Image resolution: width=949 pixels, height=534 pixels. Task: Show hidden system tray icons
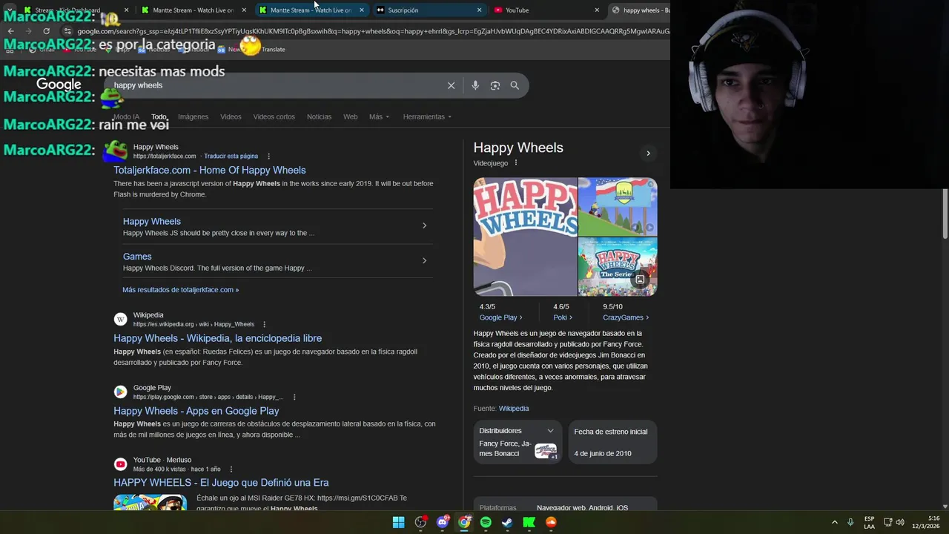(x=834, y=522)
